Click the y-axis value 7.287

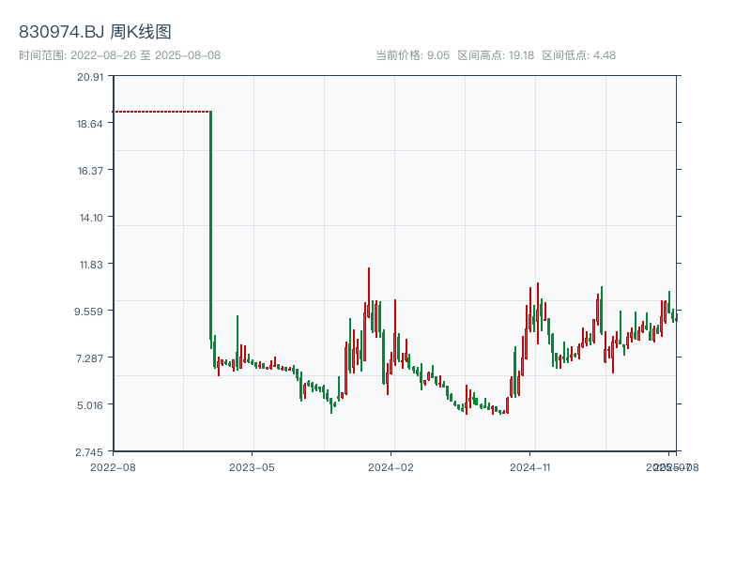[89, 358]
